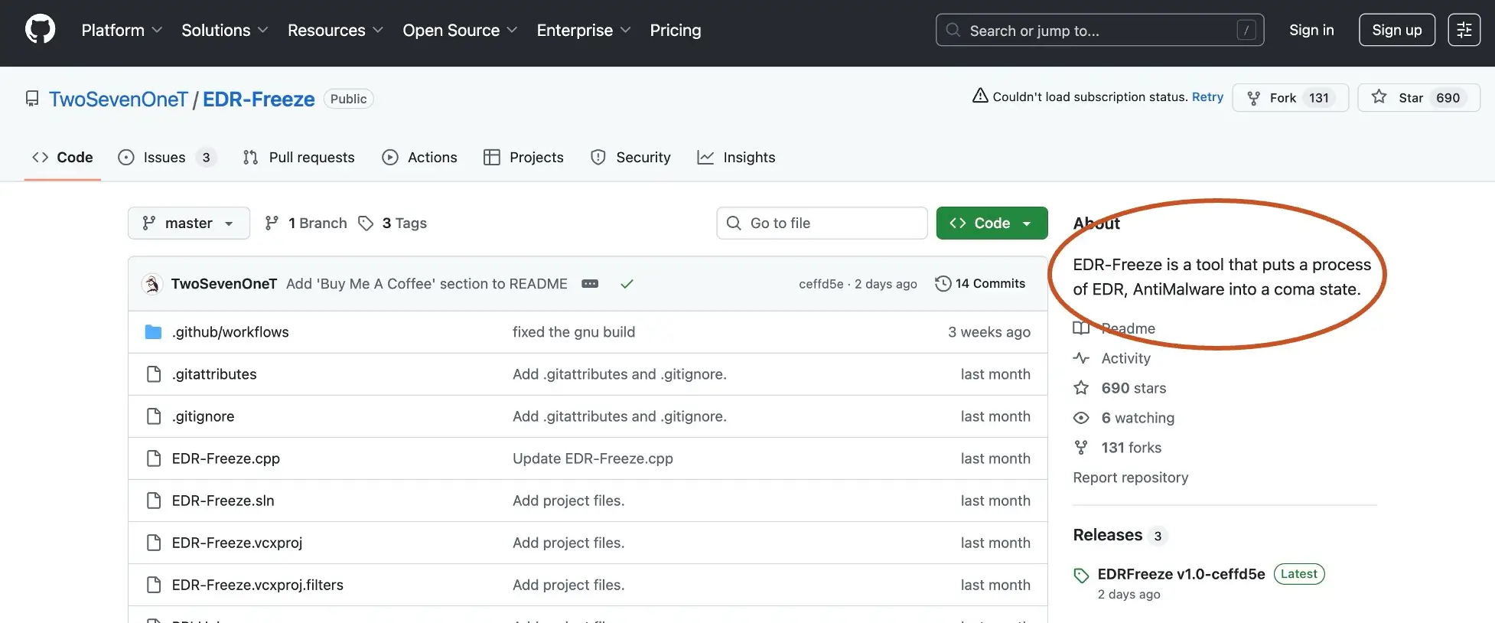Screen dimensions: 1495x623
Task: View the 1 Branch list
Action: (305, 223)
